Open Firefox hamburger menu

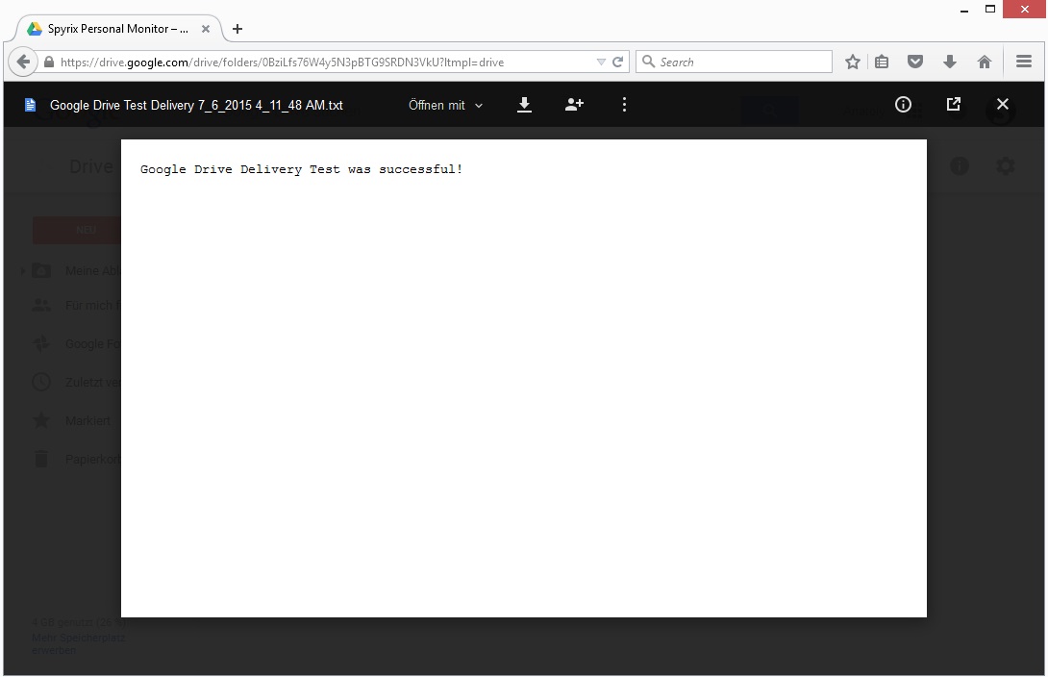(1023, 62)
